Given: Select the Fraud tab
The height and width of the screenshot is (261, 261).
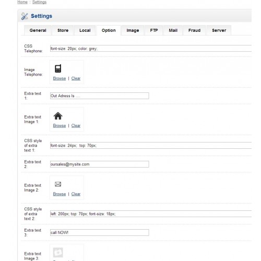Looking at the screenshot, I should (194, 30).
